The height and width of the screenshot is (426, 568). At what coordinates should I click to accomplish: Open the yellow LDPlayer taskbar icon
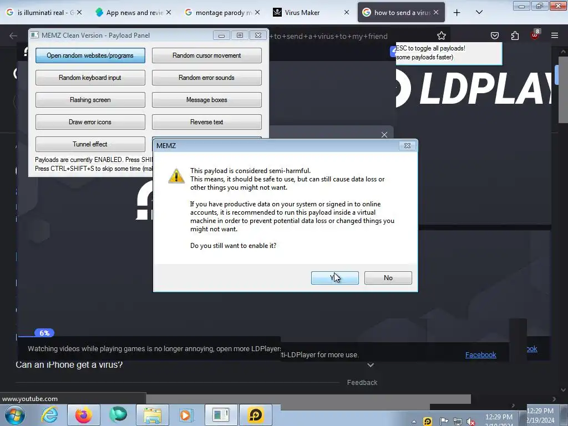[x=255, y=415]
